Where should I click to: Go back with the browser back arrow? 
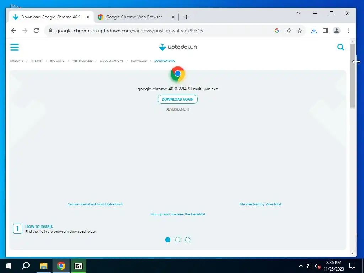(x=14, y=31)
